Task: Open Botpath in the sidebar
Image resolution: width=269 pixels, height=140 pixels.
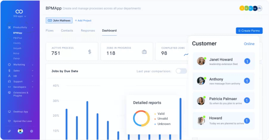Action: [x=17, y=48]
